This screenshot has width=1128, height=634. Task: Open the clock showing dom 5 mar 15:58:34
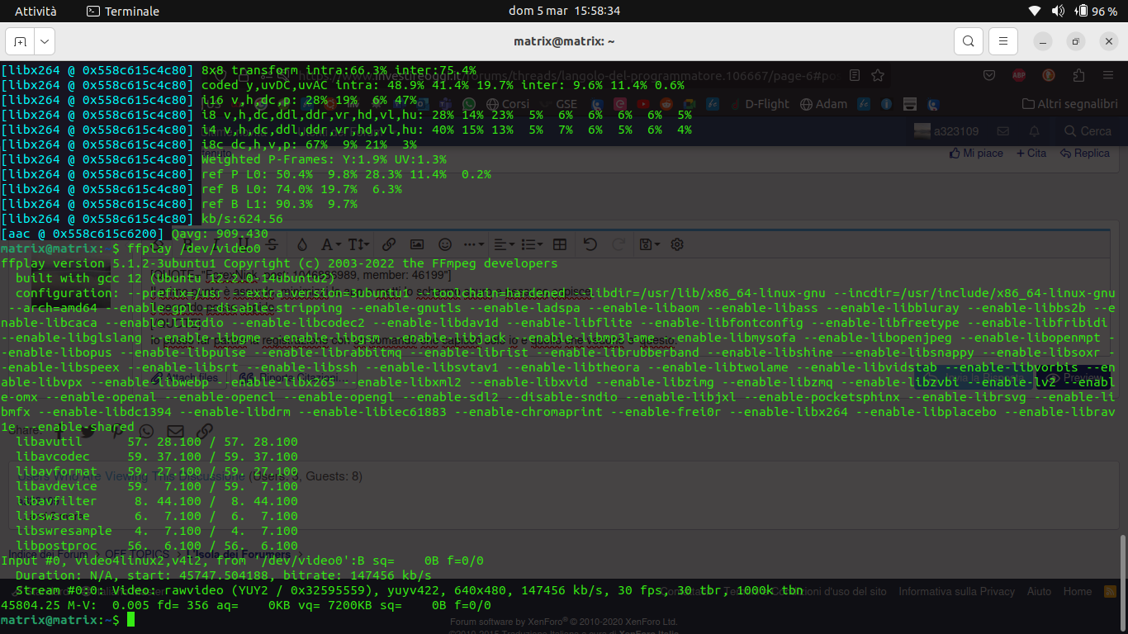point(564,12)
